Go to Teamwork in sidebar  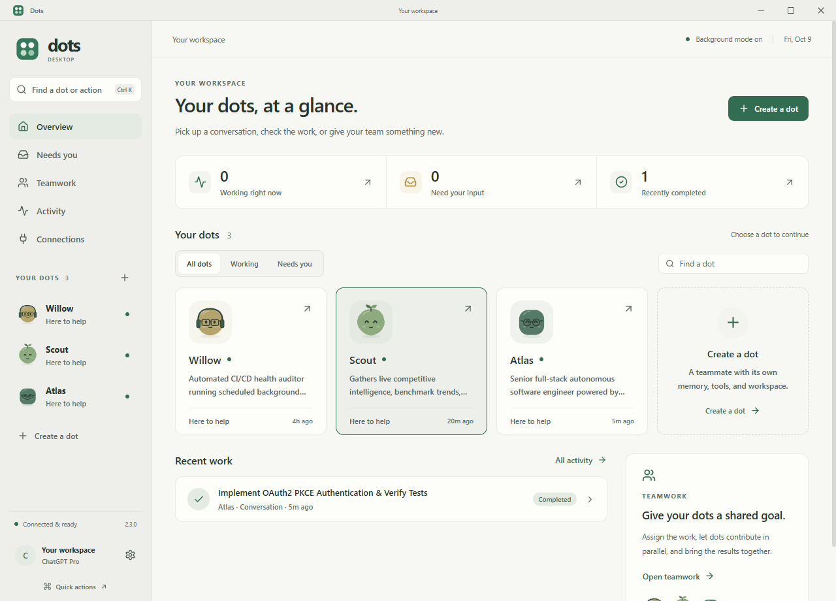point(75,183)
